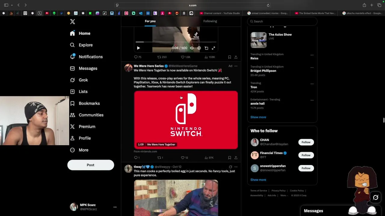This screenshot has width=385, height=216.
Task: Play the TikTok video
Action: click(138, 48)
